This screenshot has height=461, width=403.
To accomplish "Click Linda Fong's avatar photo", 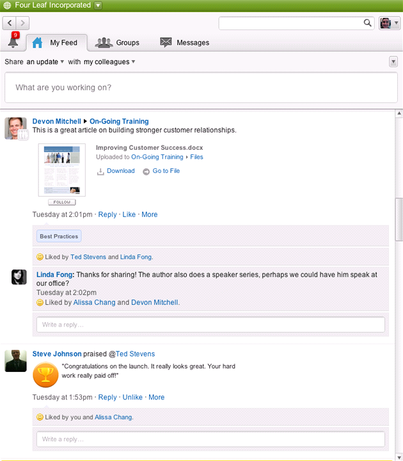I will (x=19, y=277).
